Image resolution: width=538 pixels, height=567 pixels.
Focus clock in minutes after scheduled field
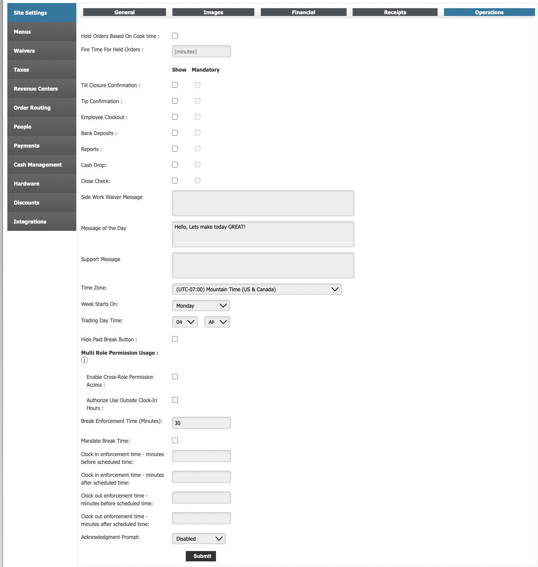[201, 477]
